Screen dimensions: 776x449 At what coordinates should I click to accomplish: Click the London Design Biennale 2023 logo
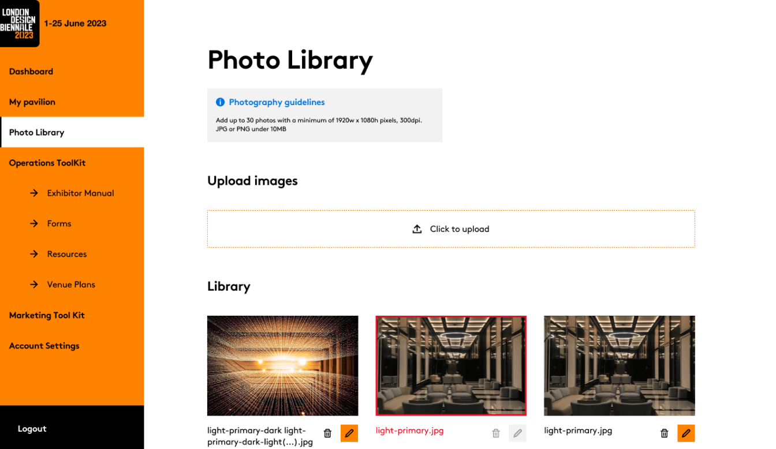(x=20, y=23)
